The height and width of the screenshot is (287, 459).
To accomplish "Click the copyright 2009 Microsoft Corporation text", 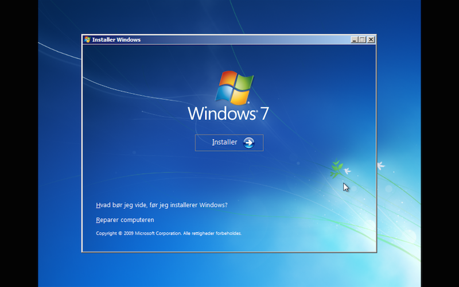I will [x=169, y=234].
